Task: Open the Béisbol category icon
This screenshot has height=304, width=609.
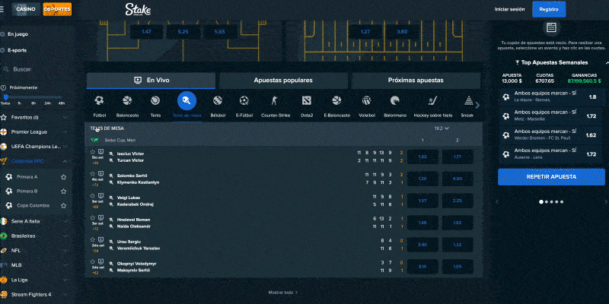Action: coord(218,100)
